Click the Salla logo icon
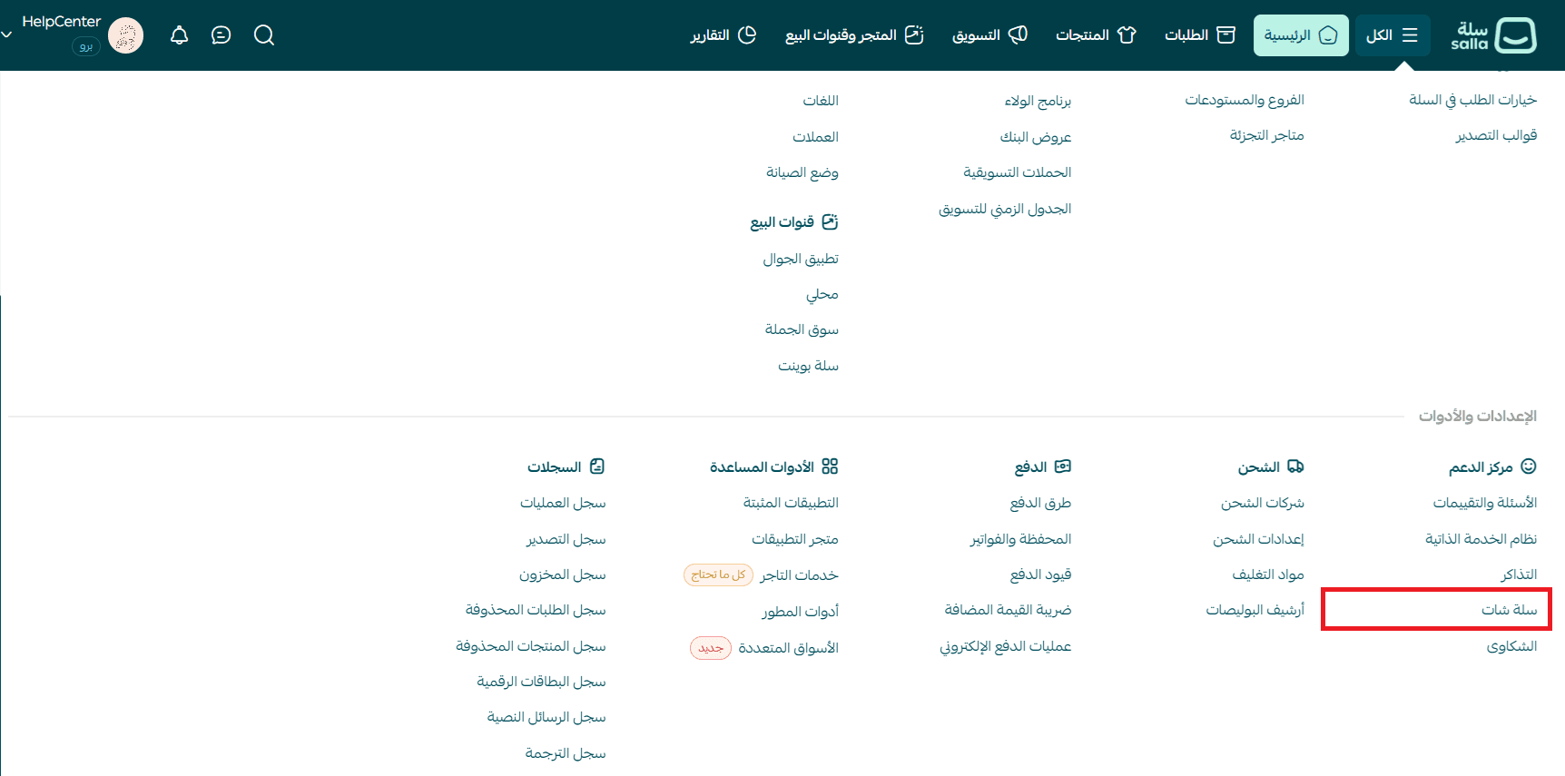This screenshot has height=776, width=1565. [1515, 35]
